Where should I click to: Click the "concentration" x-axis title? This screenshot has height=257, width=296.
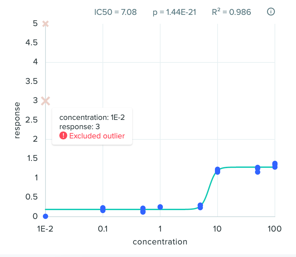click(160, 242)
